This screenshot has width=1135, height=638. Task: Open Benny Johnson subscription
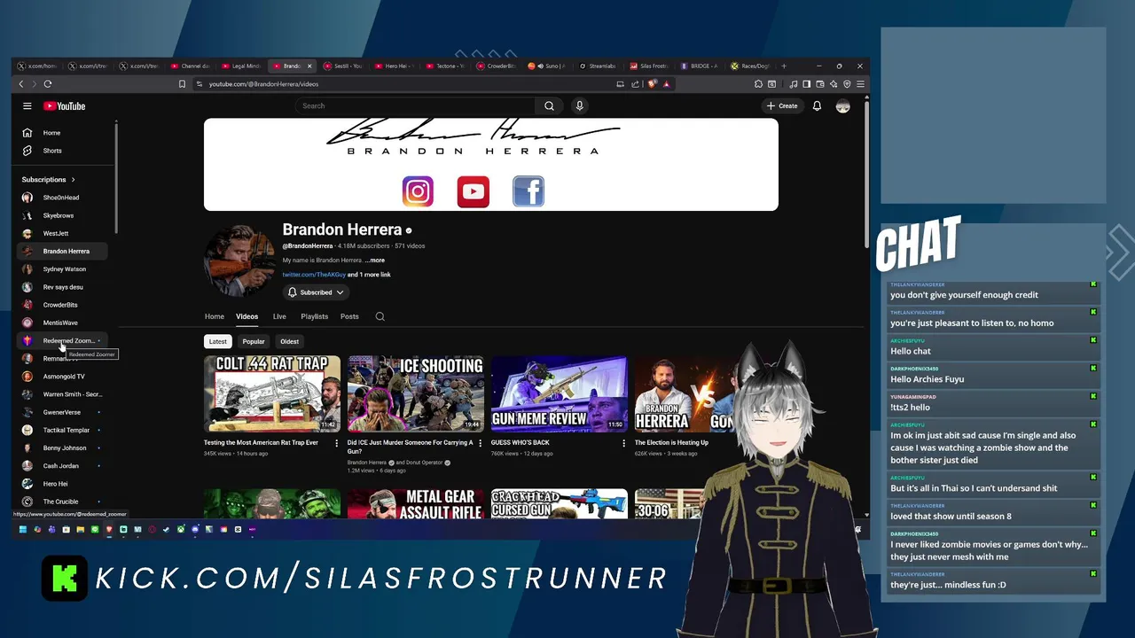(x=64, y=447)
